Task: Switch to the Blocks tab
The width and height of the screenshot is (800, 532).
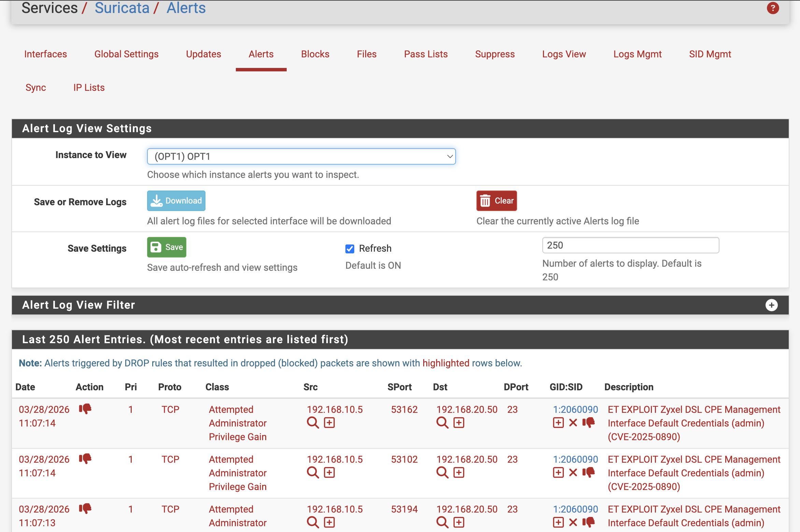Action: click(315, 54)
